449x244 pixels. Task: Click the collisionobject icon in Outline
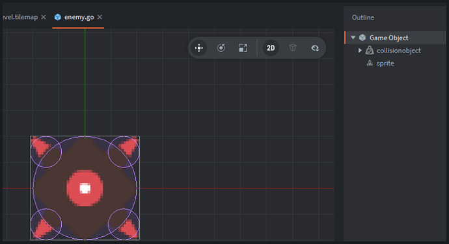[x=370, y=51]
